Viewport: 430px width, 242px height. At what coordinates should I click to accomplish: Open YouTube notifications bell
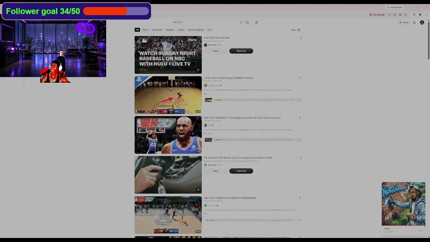[x=414, y=23]
